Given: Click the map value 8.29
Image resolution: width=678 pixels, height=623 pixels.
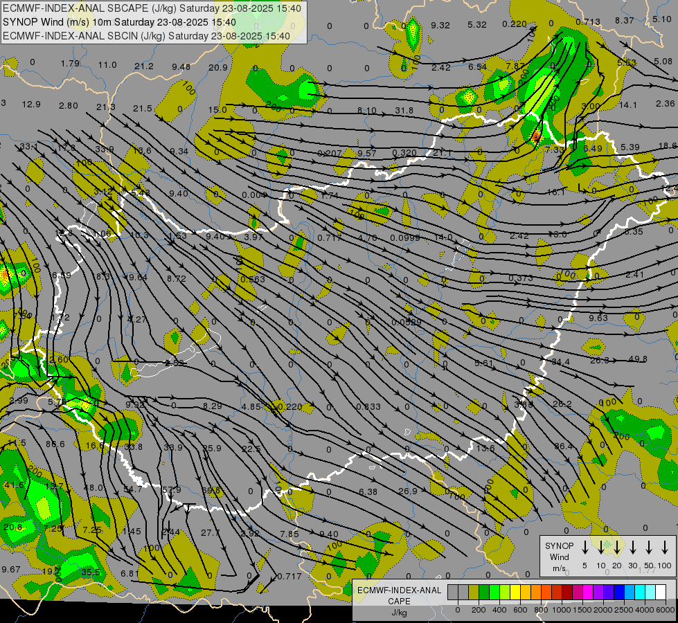Looking at the screenshot, I should pyautogui.click(x=213, y=406).
